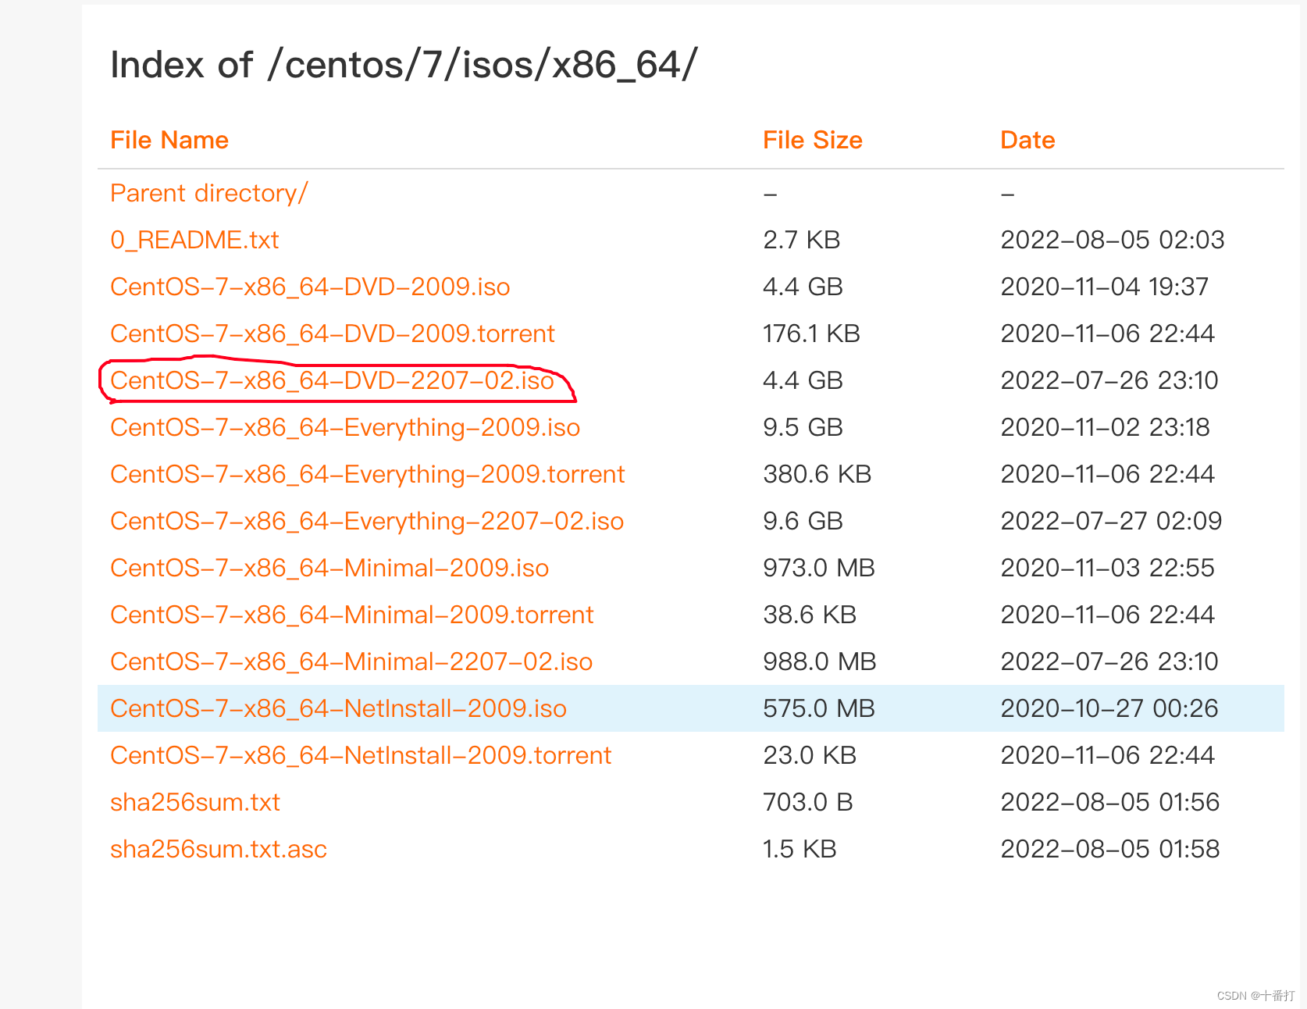This screenshot has height=1009, width=1307.
Task: Open the Parent directory/ link
Action: (x=209, y=193)
